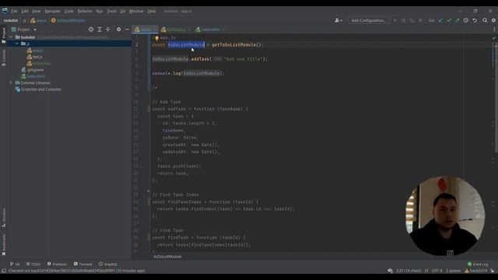Click the lightbulb intention icon in editor

(156, 38)
